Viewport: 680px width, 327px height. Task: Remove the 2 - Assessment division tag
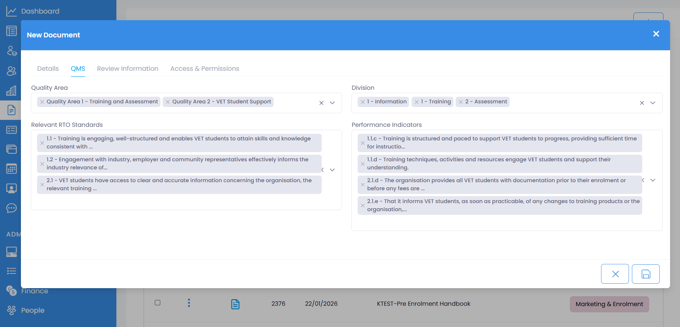point(461,102)
